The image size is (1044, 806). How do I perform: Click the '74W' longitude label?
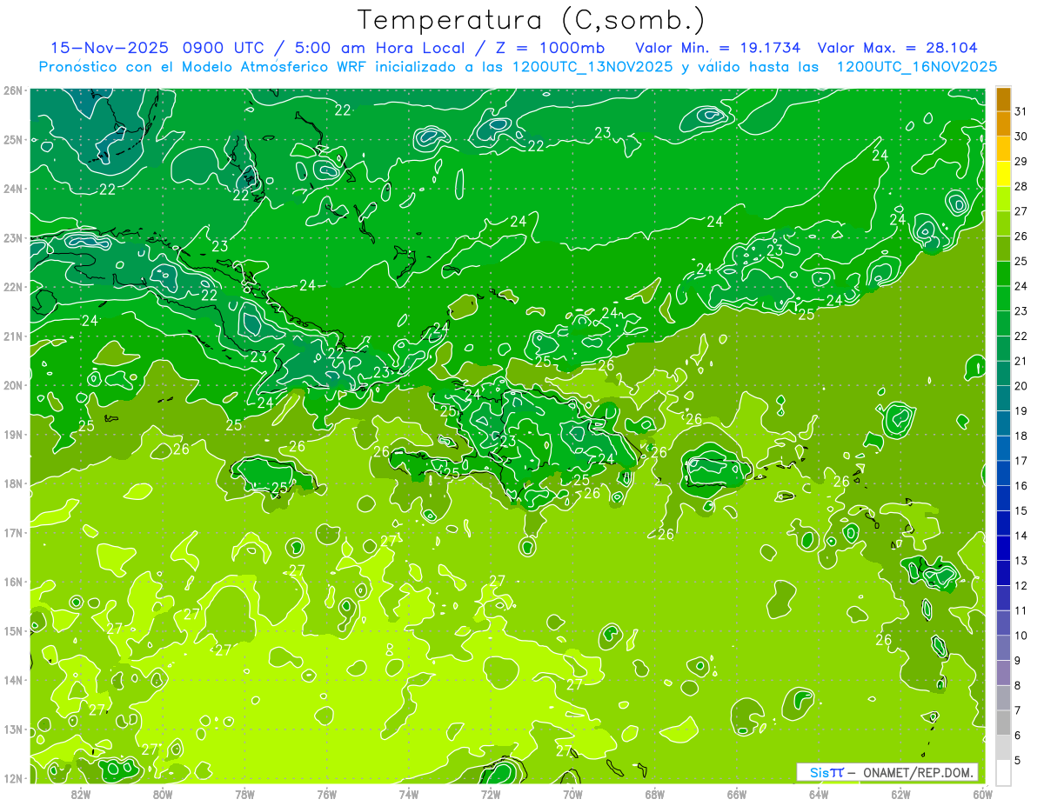coord(409,793)
